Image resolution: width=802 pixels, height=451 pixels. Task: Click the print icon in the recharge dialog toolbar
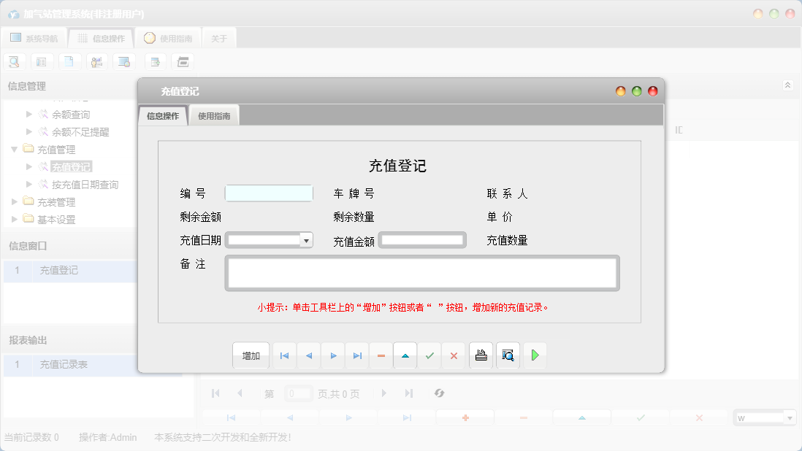point(481,355)
